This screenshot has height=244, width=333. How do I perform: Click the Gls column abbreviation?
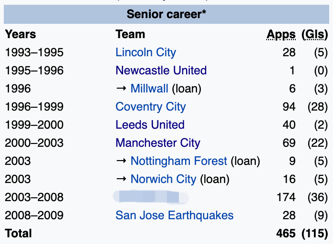pos(315,34)
